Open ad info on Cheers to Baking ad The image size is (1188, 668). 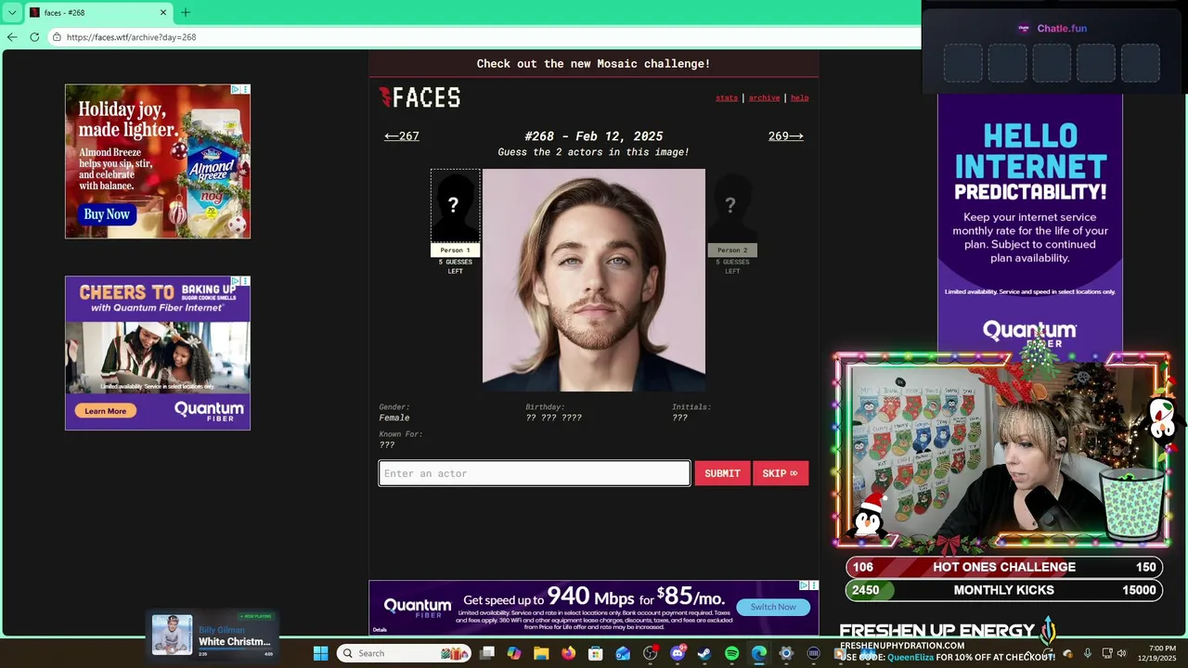pos(236,280)
